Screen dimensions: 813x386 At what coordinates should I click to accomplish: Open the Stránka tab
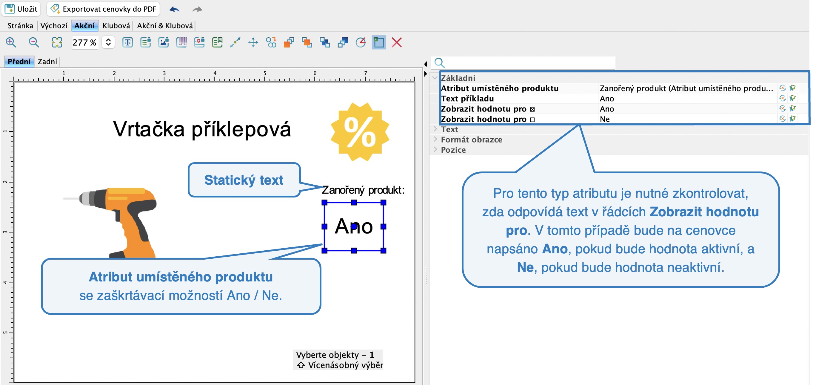tap(20, 26)
